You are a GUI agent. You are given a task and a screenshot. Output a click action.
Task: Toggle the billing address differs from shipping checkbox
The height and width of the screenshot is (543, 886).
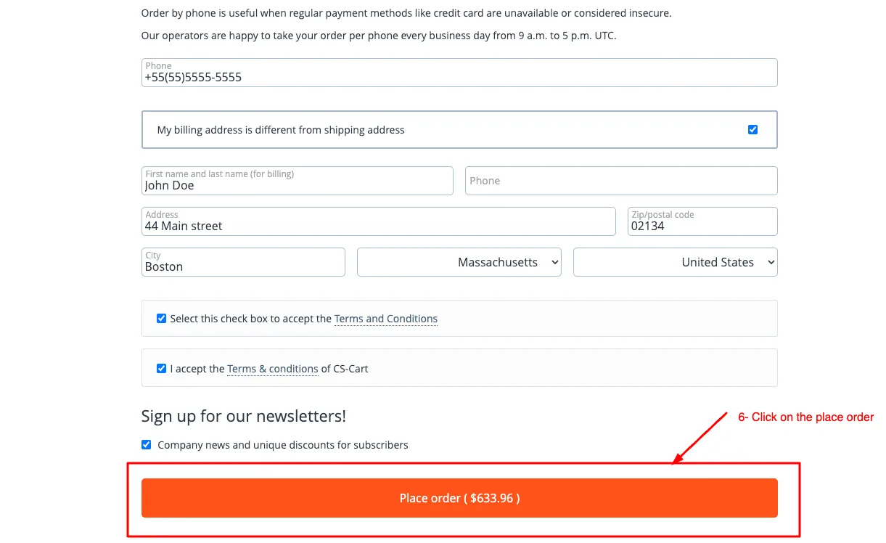point(752,130)
